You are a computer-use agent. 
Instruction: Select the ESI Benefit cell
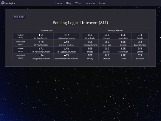(140, 50)
